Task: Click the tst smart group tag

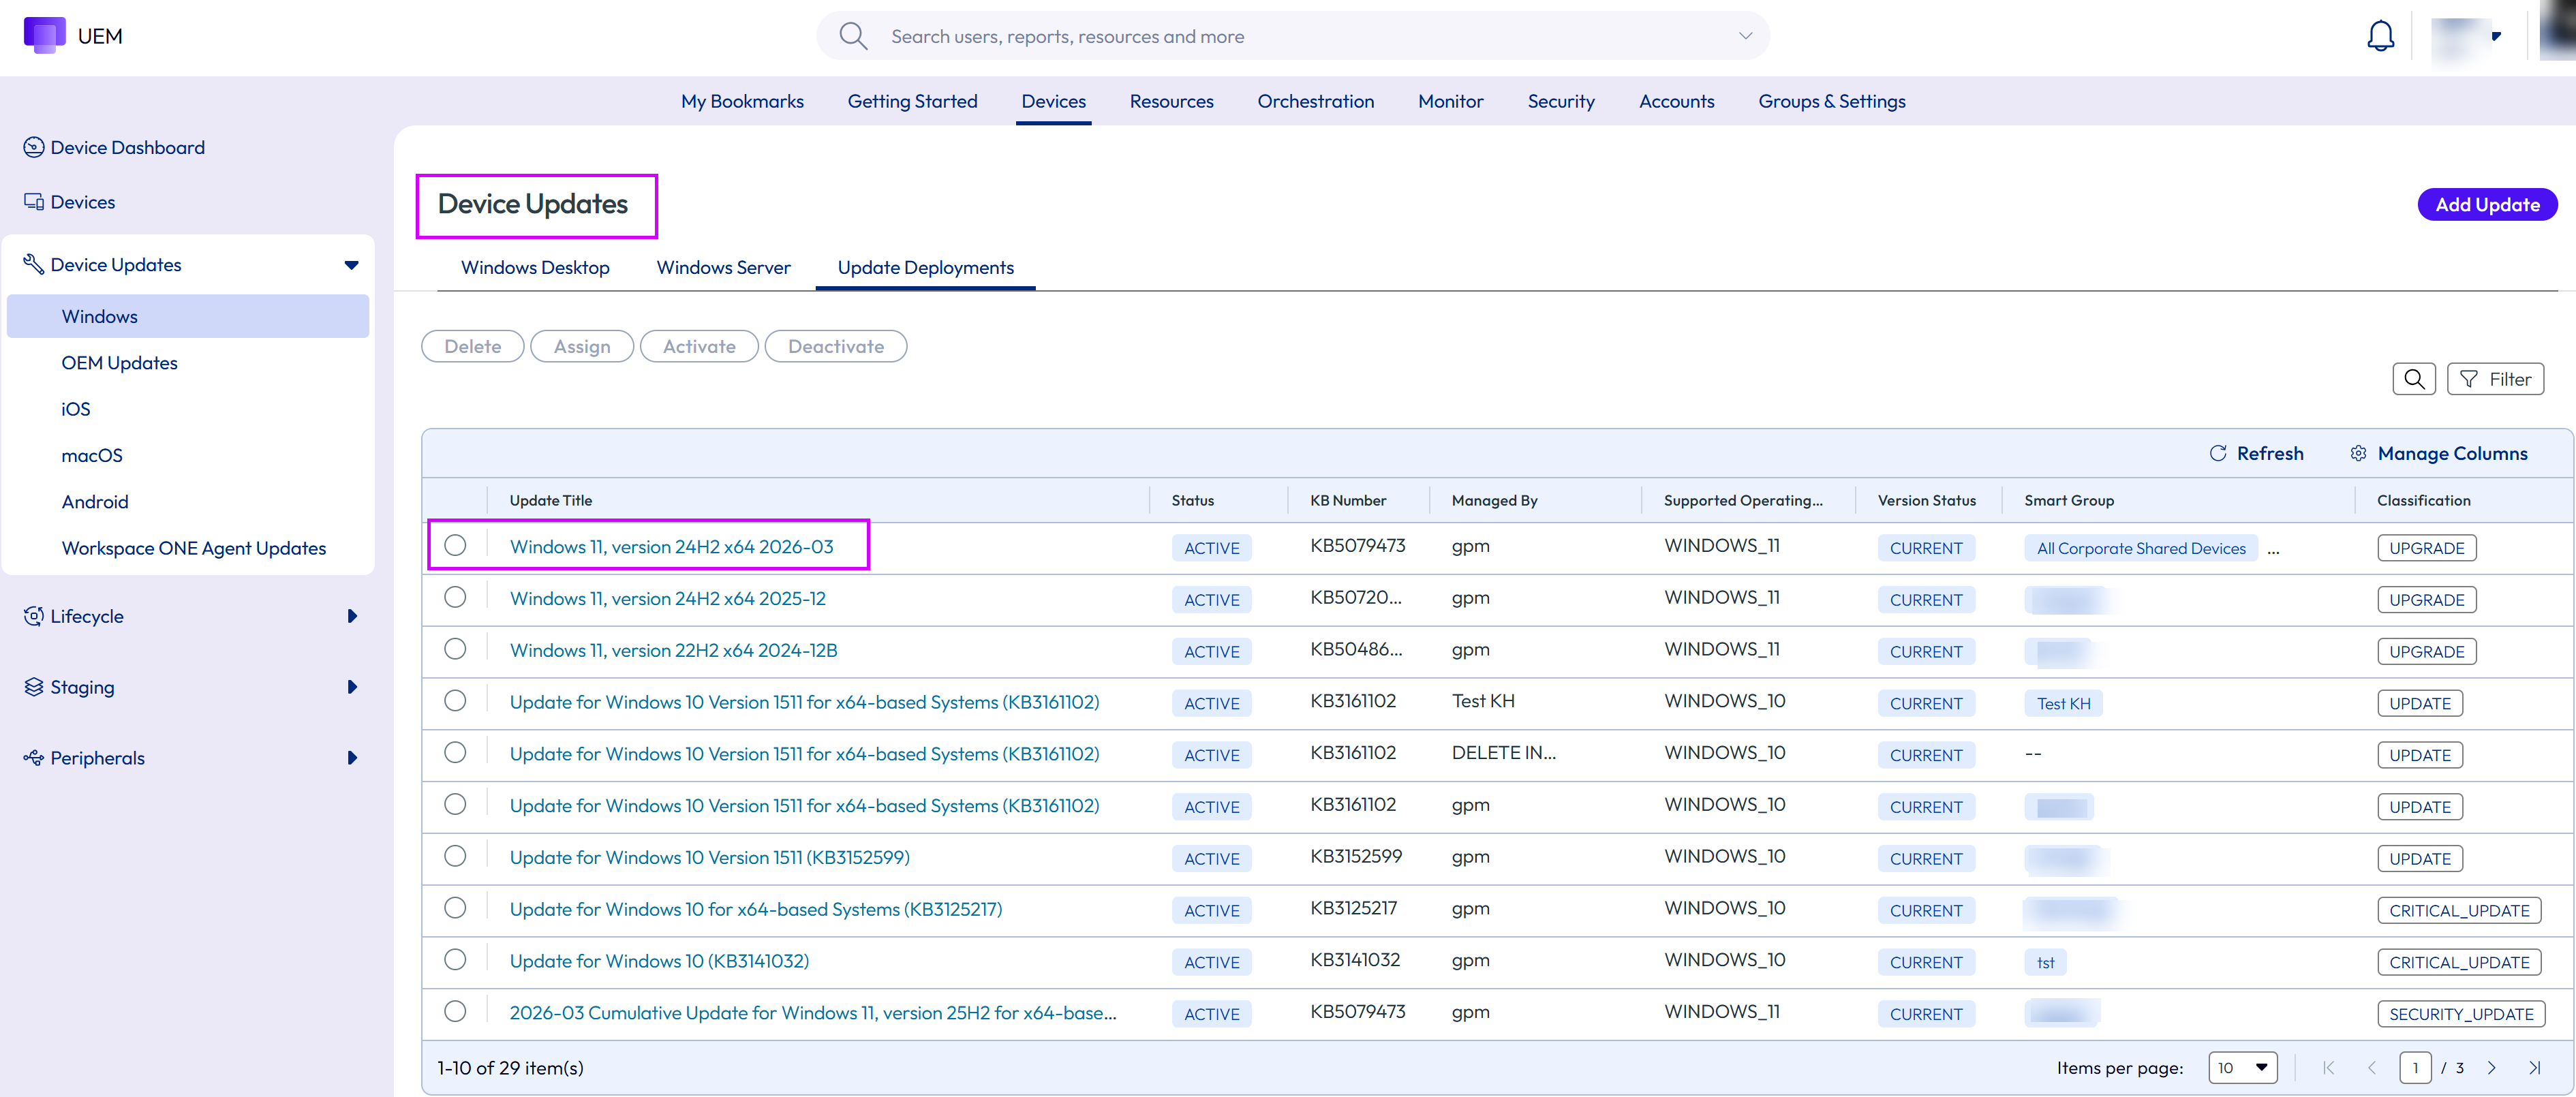Action: [x=2045, y=963]
